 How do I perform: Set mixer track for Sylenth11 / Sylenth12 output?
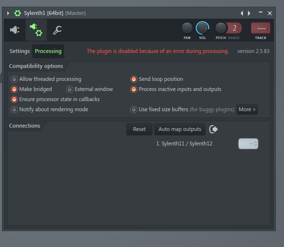click(x=248, y=144)
